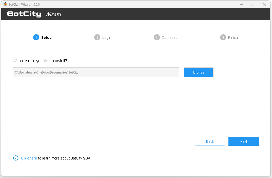Close the BotCity Wizard window
The width and height of the screenshot is (272, 178).
click(x=264, y=4)
